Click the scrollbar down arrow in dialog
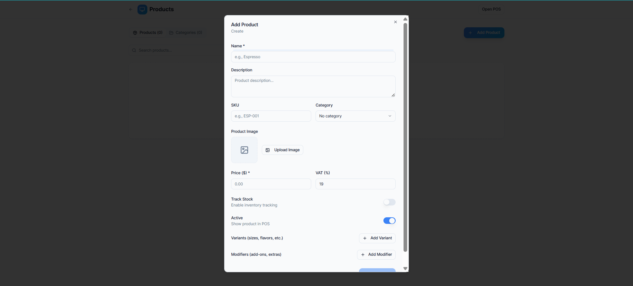Screen dimensions: 633x286 tap(406, 269)
